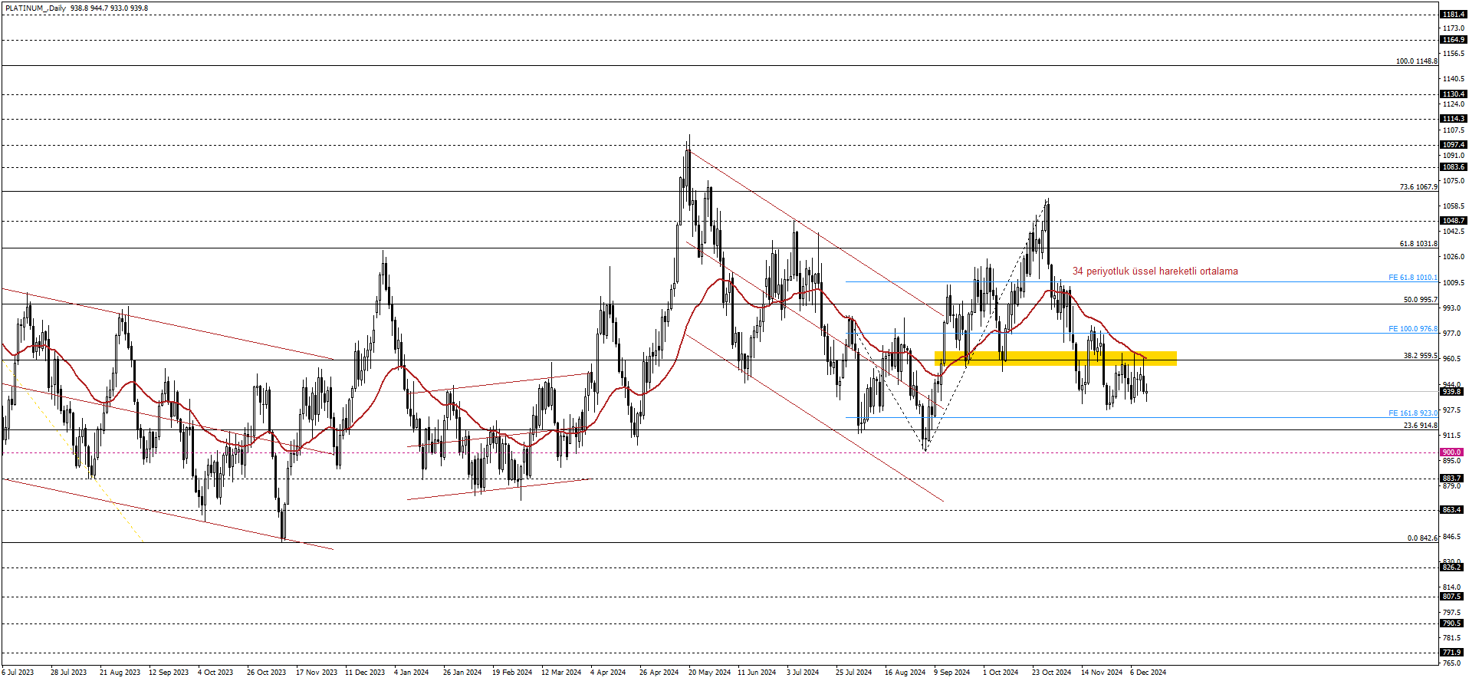Click the 1181.4 price tag on axis
Image resolution: width=1469 pixels, height=681 pixels.
(x=1453, y=15)
